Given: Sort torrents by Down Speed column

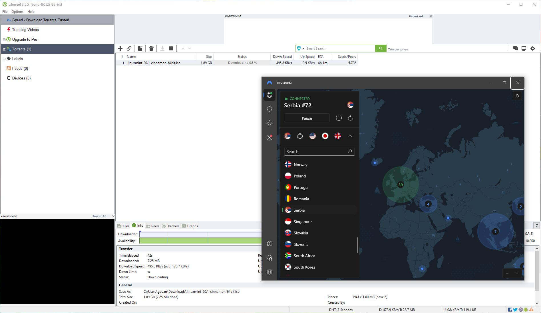Looking at the screenshot, I should pos(282,57).
